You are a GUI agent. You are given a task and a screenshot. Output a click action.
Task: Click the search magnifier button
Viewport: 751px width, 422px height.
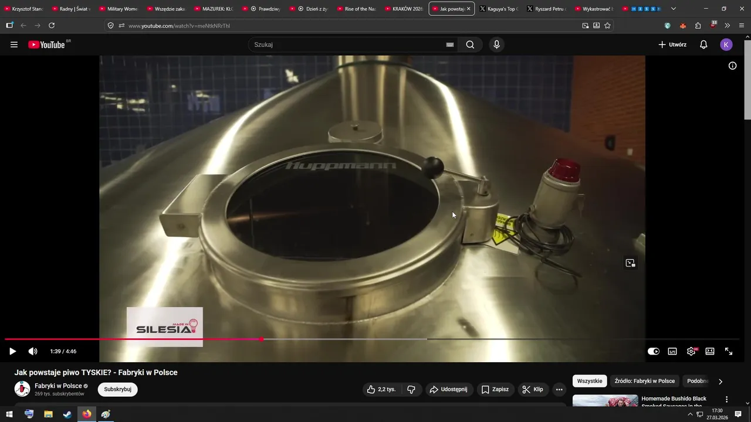470,45
